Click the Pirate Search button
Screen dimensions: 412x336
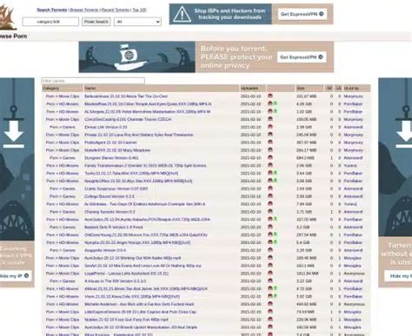[96, 22]
